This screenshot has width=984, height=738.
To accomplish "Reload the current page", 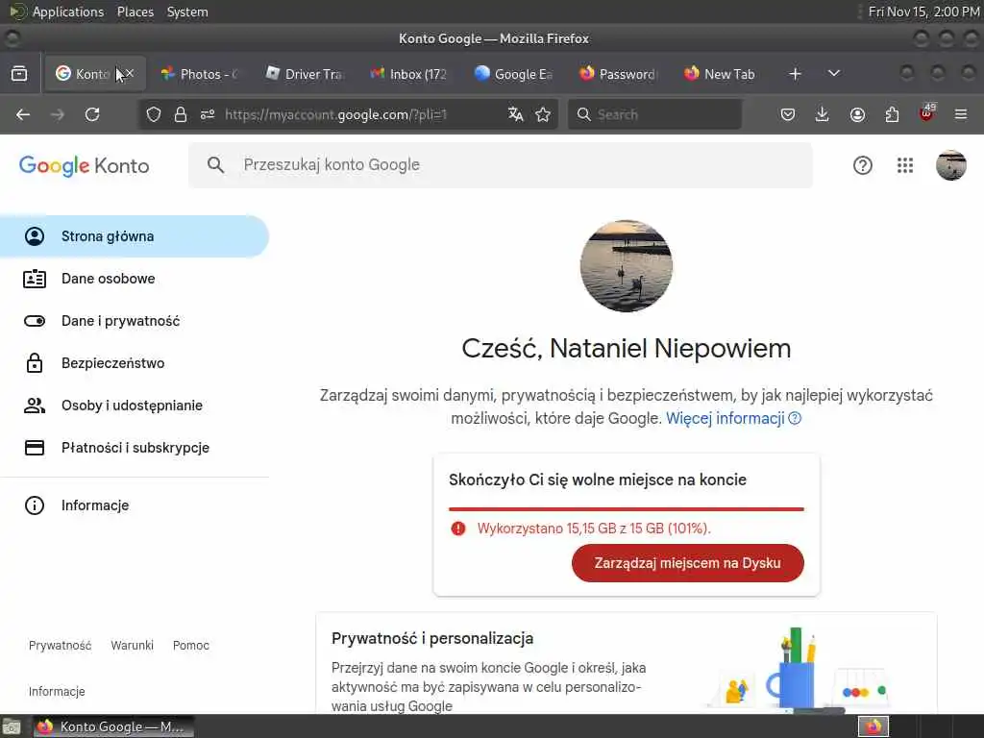I will (x=92, y=114).
